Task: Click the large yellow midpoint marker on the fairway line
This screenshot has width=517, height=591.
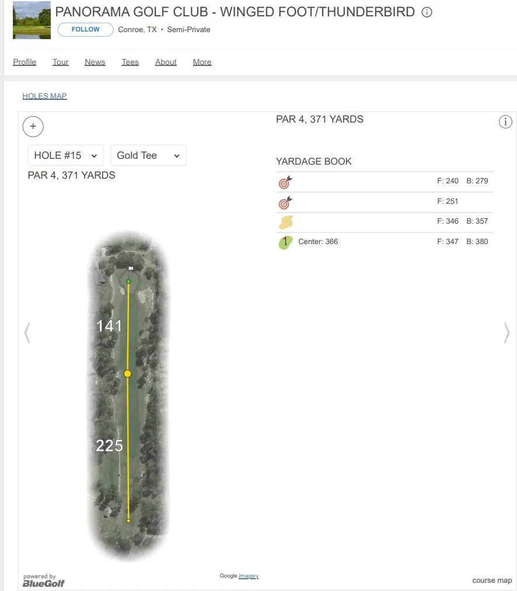Action: click(x=128, y=374)
